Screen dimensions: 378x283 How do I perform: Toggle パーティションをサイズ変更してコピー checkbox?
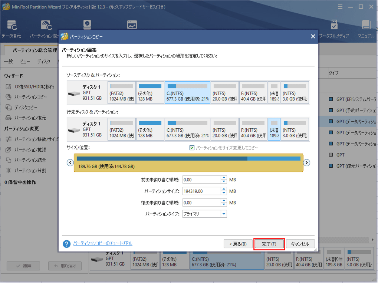coord(192,148)
